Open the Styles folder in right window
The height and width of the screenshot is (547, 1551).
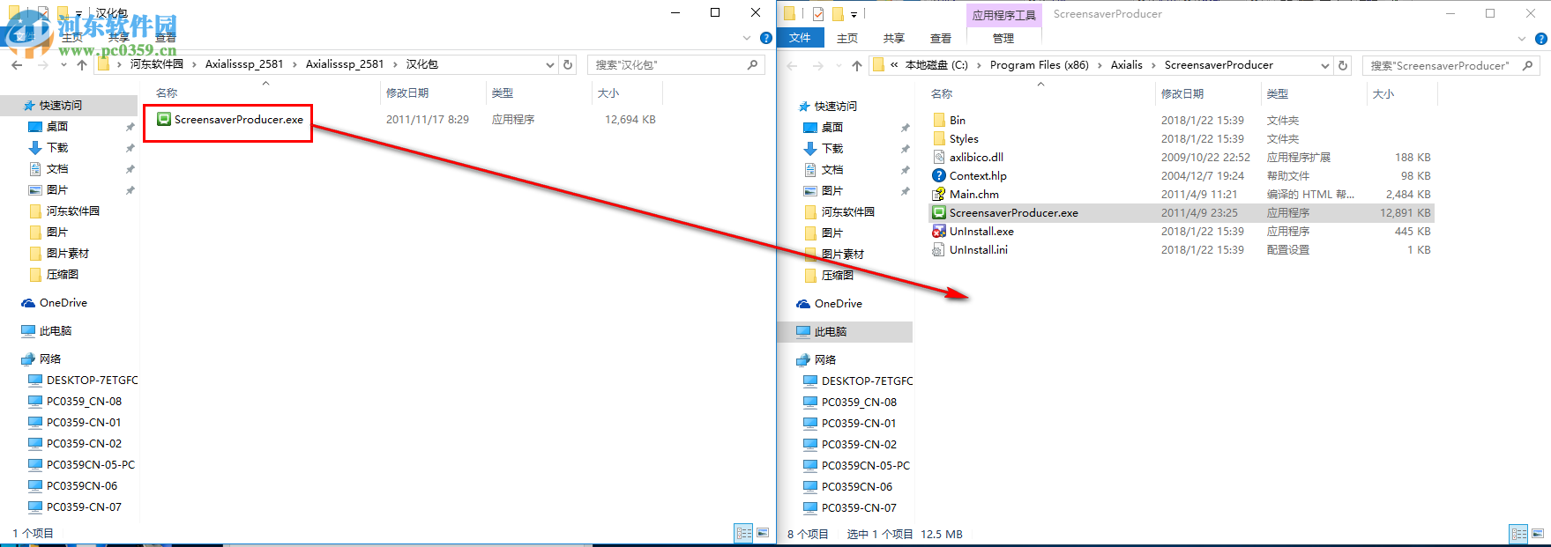click(x=964, y=139)
